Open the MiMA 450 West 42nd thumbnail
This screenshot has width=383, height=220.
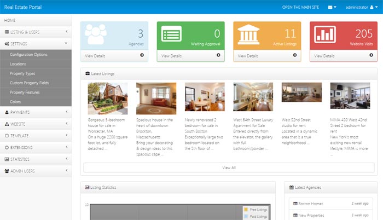pos(350,96)
